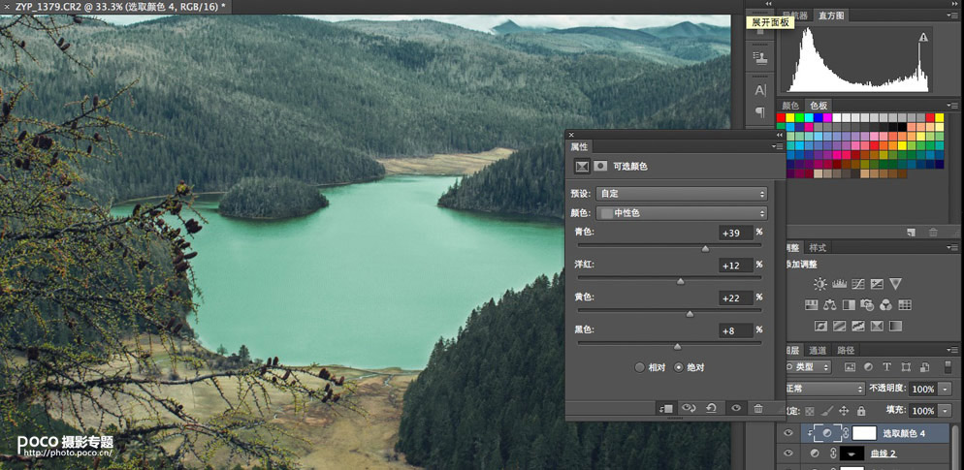
Task: Add a Channel Mixer adjustment
Action: click(885, 304)
